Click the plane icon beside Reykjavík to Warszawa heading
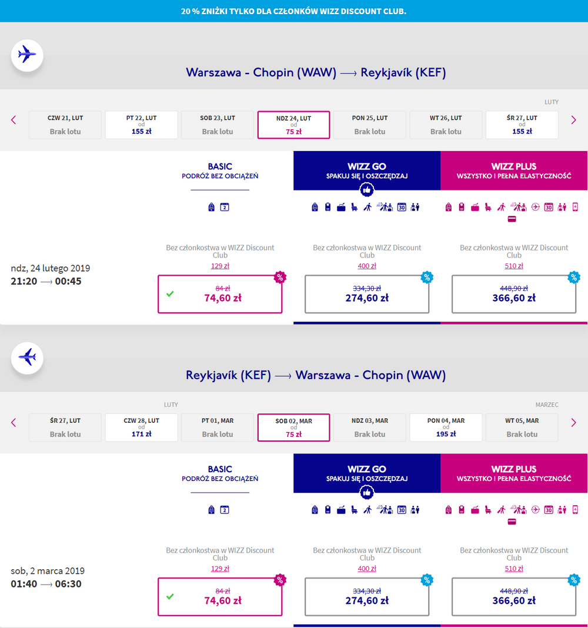This screenshot has height=628, width=588. (27, 358)
